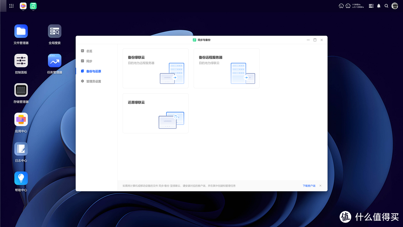Click the notification bell in top bar
The image size is (403, 227).
tap(379, 6)
